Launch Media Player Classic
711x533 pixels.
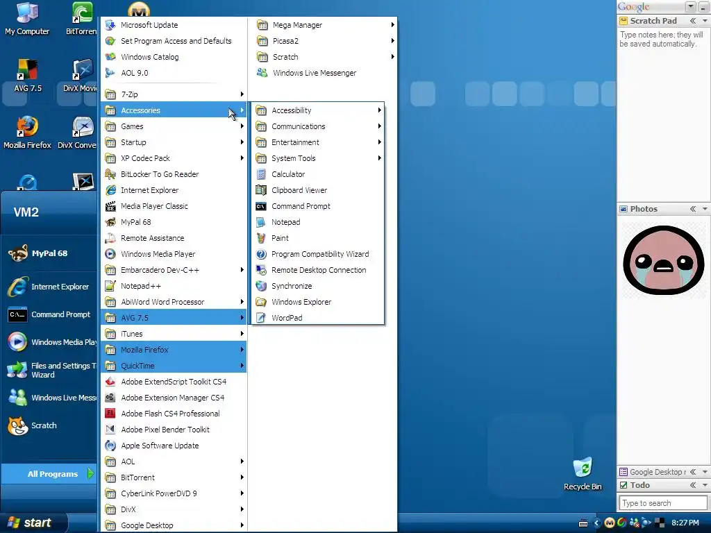(174, 205)
